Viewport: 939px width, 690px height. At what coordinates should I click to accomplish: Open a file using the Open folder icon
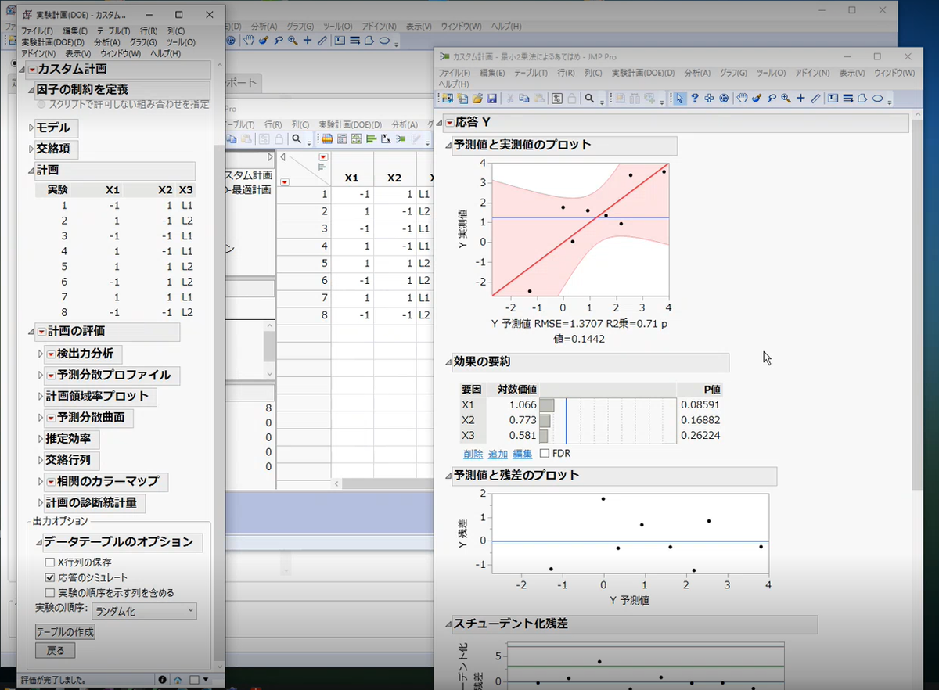[x=477, y=98]
